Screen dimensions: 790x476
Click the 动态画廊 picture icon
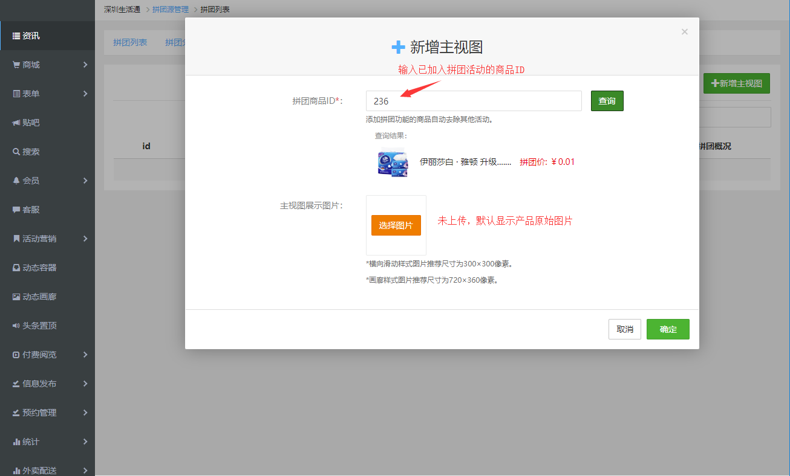pyautogui.click(x=16, y=297)
